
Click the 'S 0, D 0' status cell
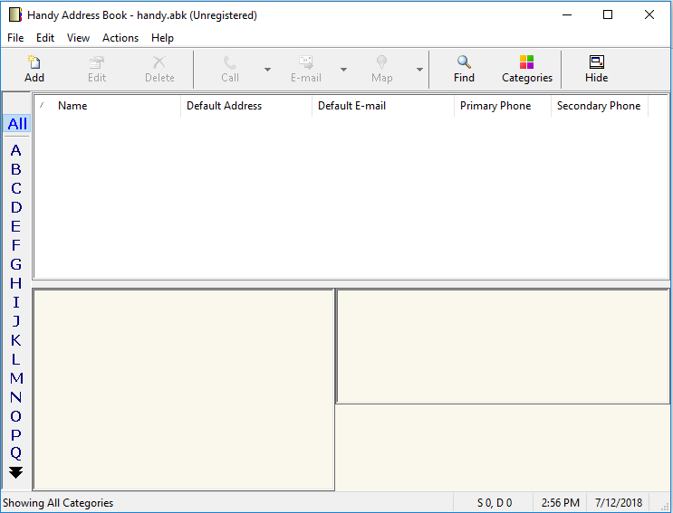coord(495,503)
